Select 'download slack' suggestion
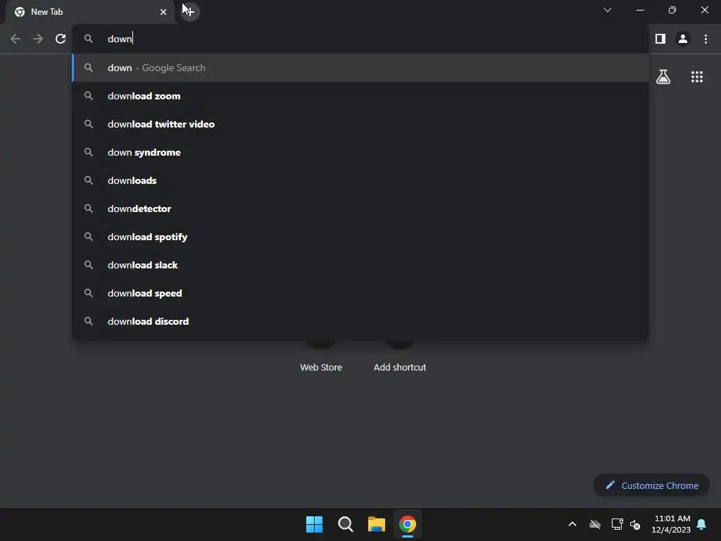 coord(360,265)
